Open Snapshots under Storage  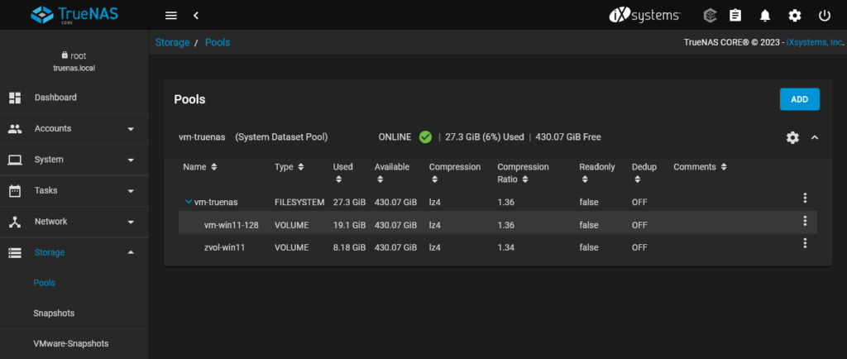[54, 313]
